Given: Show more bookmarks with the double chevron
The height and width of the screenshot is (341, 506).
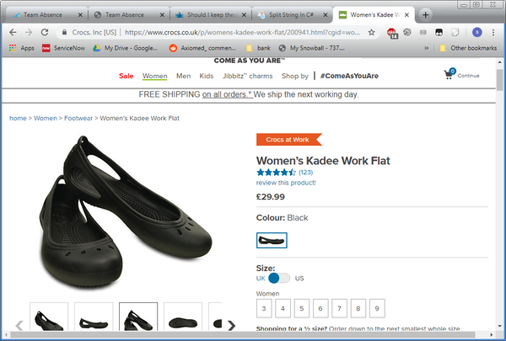Looking at the screenshot, I should [426, 48].
